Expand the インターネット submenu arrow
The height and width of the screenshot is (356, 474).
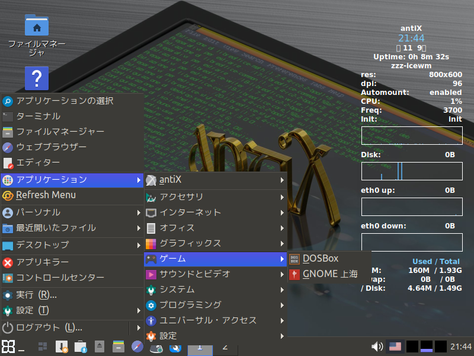(x=282, y=213)
